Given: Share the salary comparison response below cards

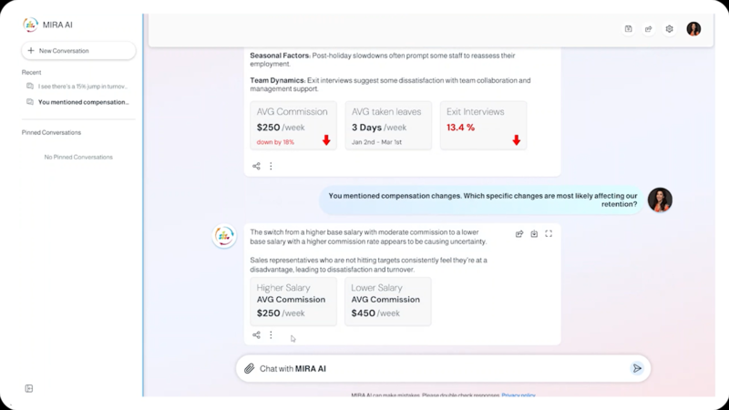Looking at the screenshot, I should pos(256,335).
